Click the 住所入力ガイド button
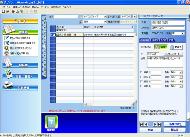The width and height of the screenshot is (190, 137). (173, 54)
